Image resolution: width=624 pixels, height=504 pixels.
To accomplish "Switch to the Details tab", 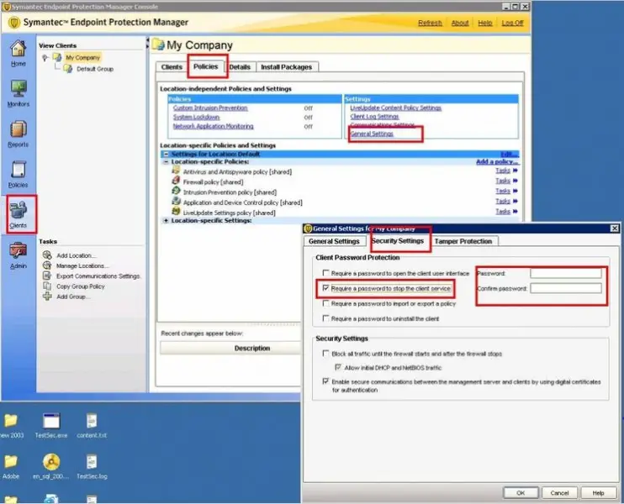I will (240, 67).
